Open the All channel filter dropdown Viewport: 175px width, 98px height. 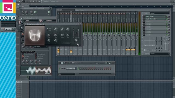tap(67, 74)
